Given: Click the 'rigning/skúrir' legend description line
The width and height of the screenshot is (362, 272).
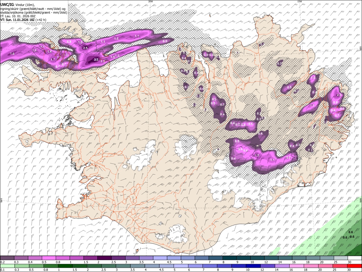Looking at the screenshot, I should 33,9.
